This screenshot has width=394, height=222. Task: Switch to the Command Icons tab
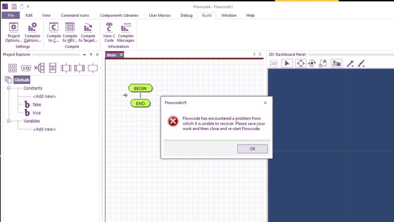75,15
